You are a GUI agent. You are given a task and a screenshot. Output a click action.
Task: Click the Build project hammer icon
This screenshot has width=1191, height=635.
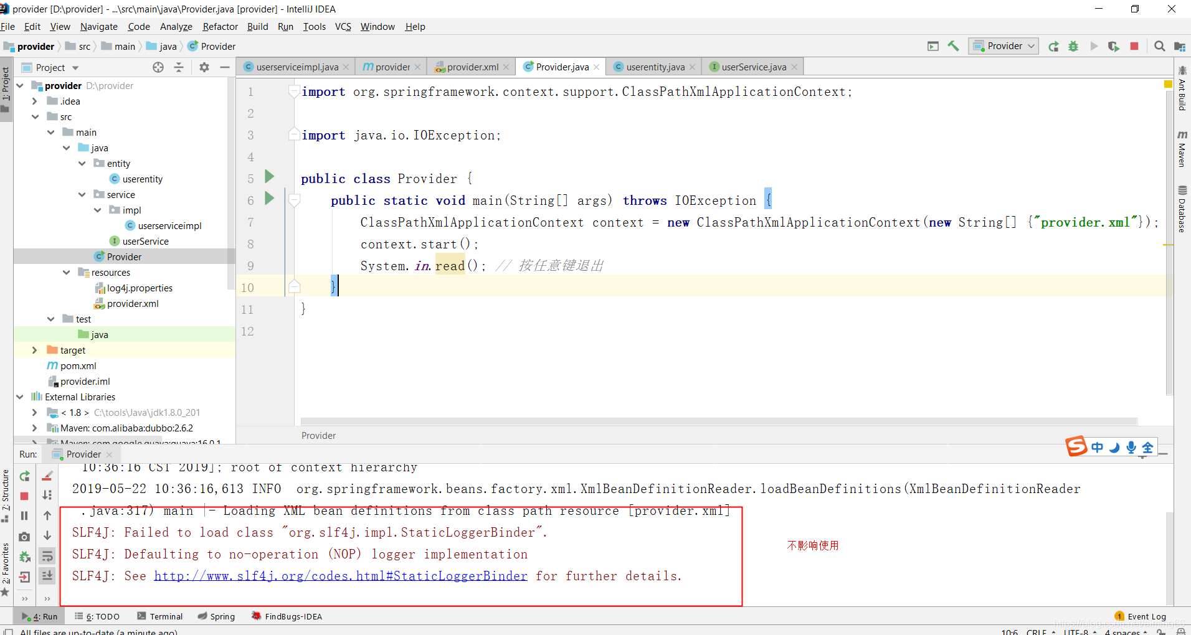click(x=953, y=46)
